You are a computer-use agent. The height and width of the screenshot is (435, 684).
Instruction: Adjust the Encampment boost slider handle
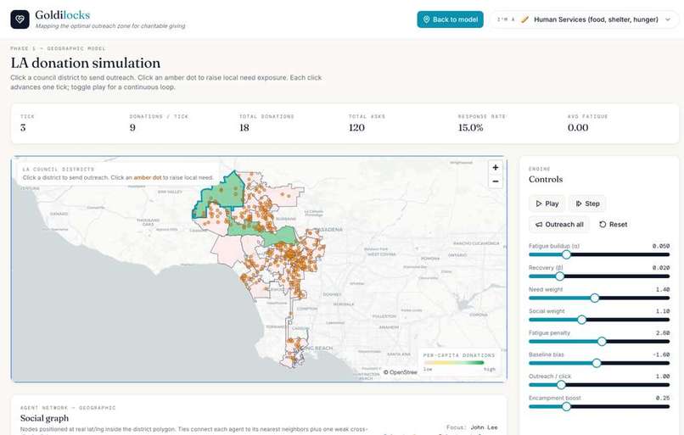coord(566,407)
